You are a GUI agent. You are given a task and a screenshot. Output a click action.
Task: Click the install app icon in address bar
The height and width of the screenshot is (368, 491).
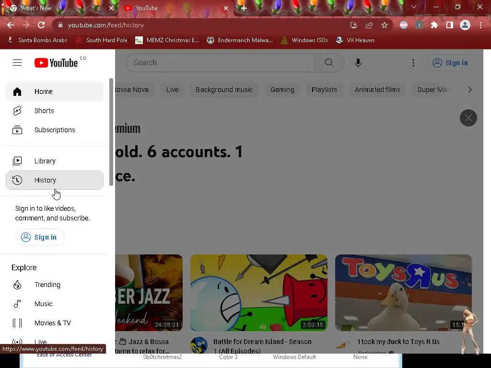(353, 25)
